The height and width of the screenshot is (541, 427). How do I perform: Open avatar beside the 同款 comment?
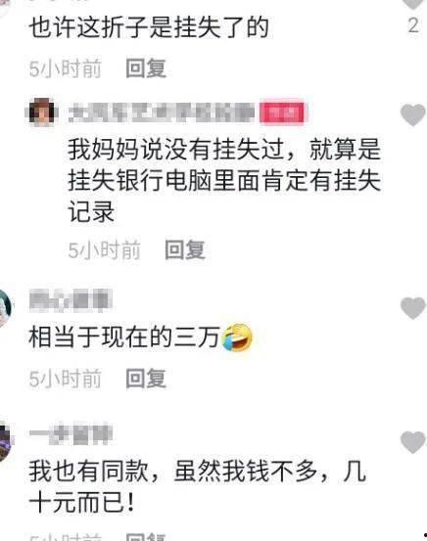tap(6, 442)
